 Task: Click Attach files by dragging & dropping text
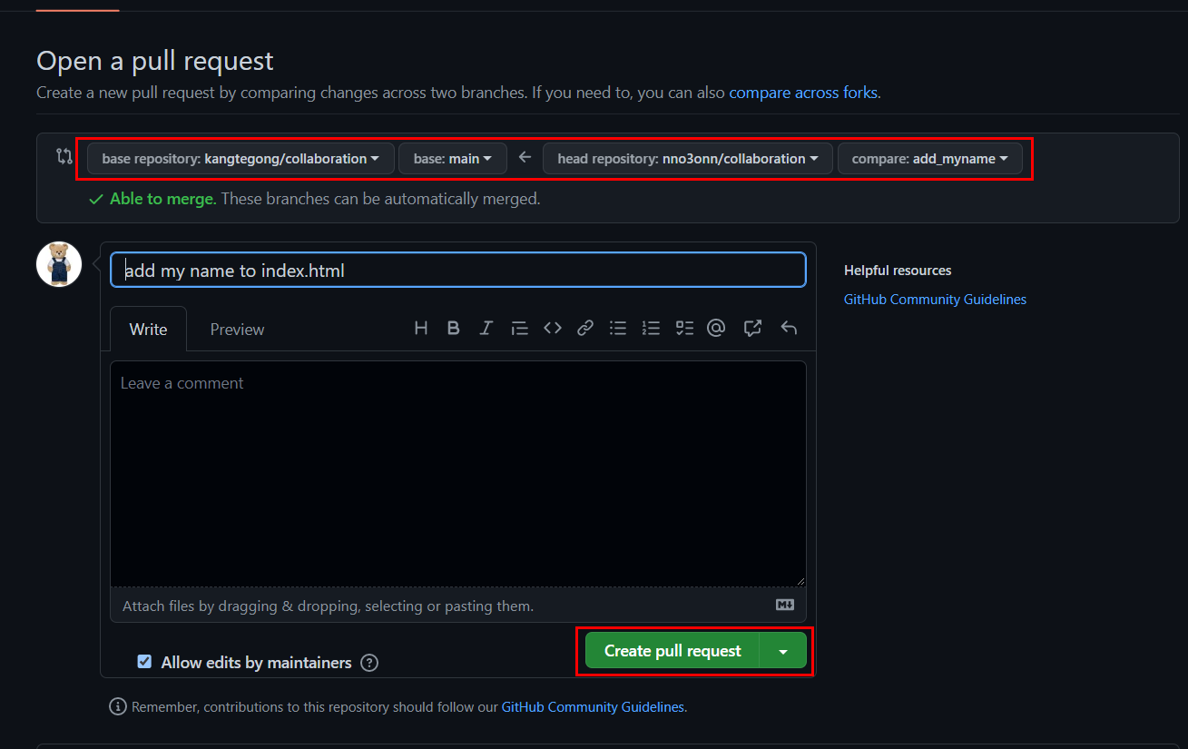point(329,606)
